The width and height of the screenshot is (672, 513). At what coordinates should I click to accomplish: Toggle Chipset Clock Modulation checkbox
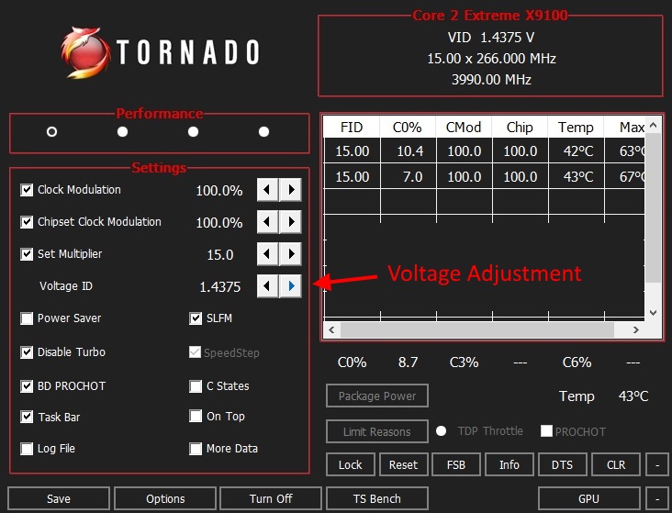coord(27,222)
